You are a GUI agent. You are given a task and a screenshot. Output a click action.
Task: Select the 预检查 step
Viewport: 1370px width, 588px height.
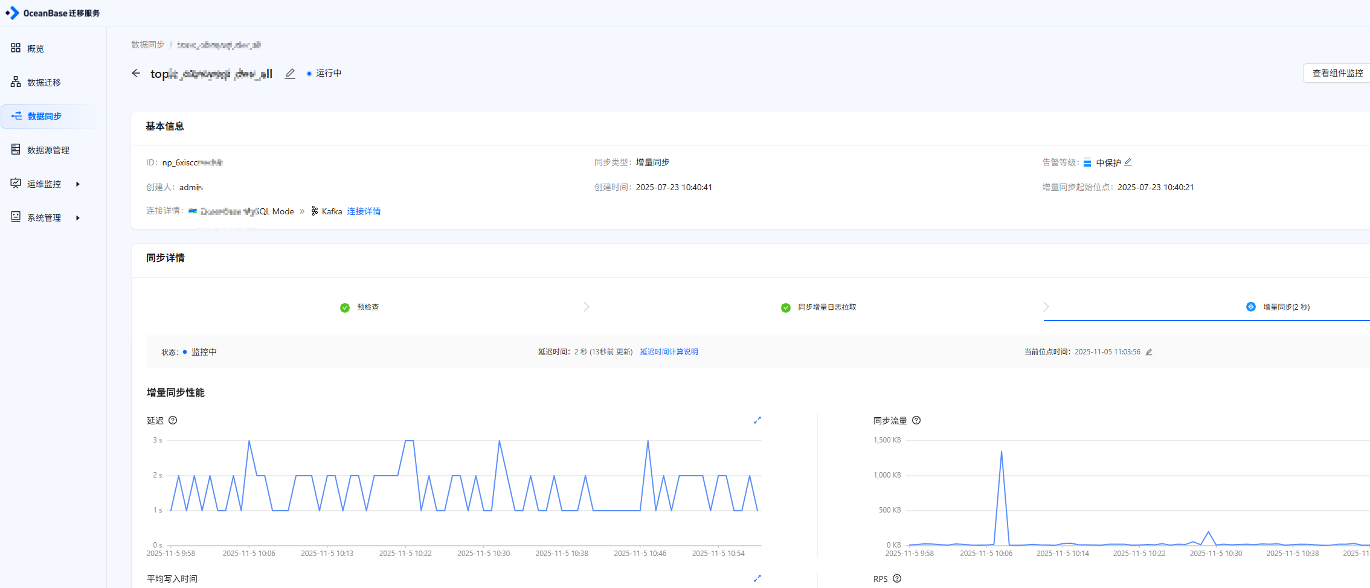tap(367, 307)
